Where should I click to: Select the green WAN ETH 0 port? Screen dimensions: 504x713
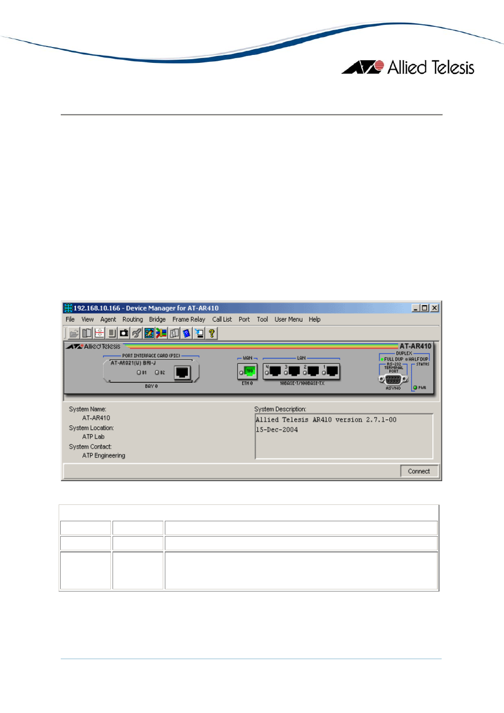[250, 371]
